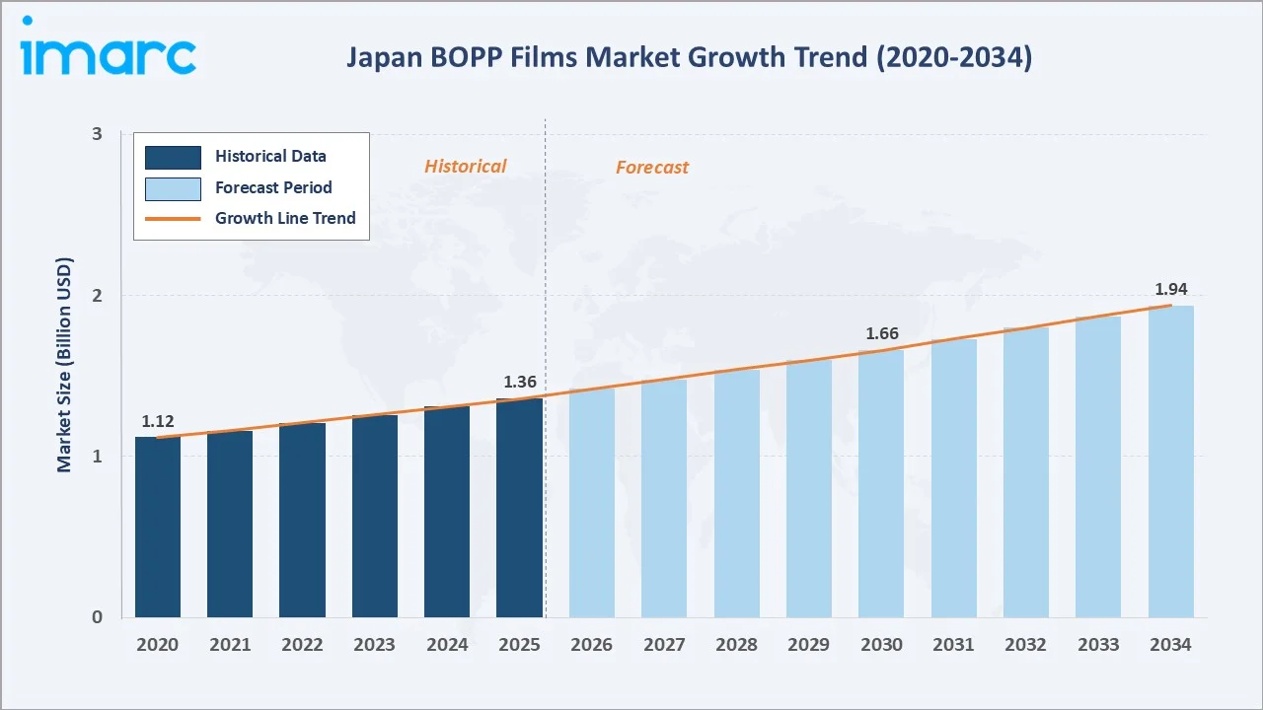This screenshot has height=710, width=1263.
Task: Click the 2031 forecast bar
Action: [x=954, y=478]
